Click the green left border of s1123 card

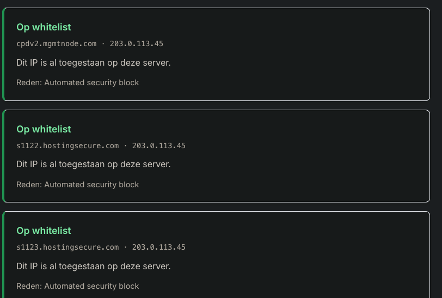(3, 255)
